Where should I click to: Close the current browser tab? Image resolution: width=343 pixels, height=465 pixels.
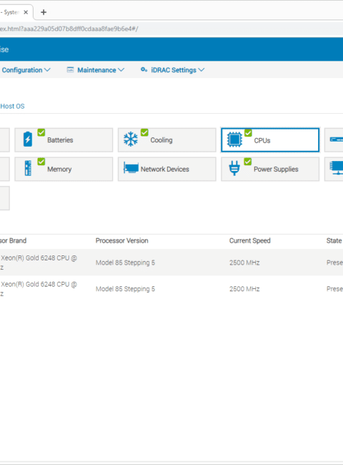[26, 12]
